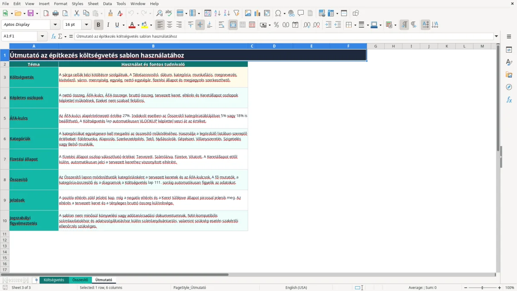Sort descending
517x291 pixels.
[x=227, y=13]
